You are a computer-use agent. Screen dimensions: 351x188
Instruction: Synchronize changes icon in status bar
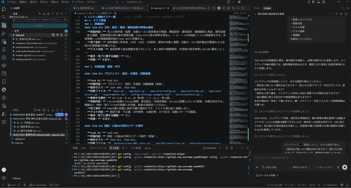(x=19, y=185)
